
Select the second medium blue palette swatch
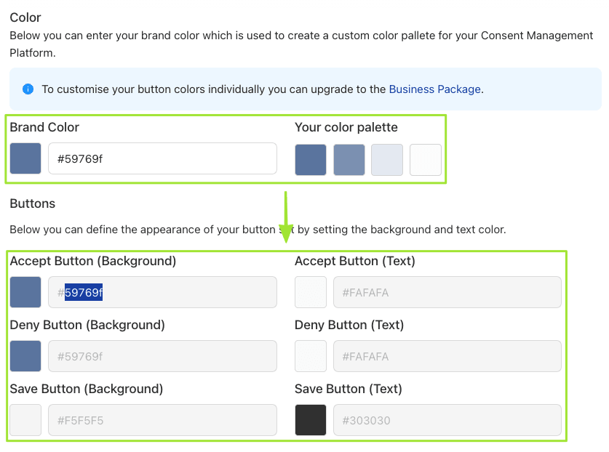(x=349, y=160)
